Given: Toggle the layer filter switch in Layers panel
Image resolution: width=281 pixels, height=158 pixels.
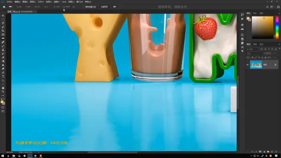Looking at the screenshot, I should pos(279,49).
